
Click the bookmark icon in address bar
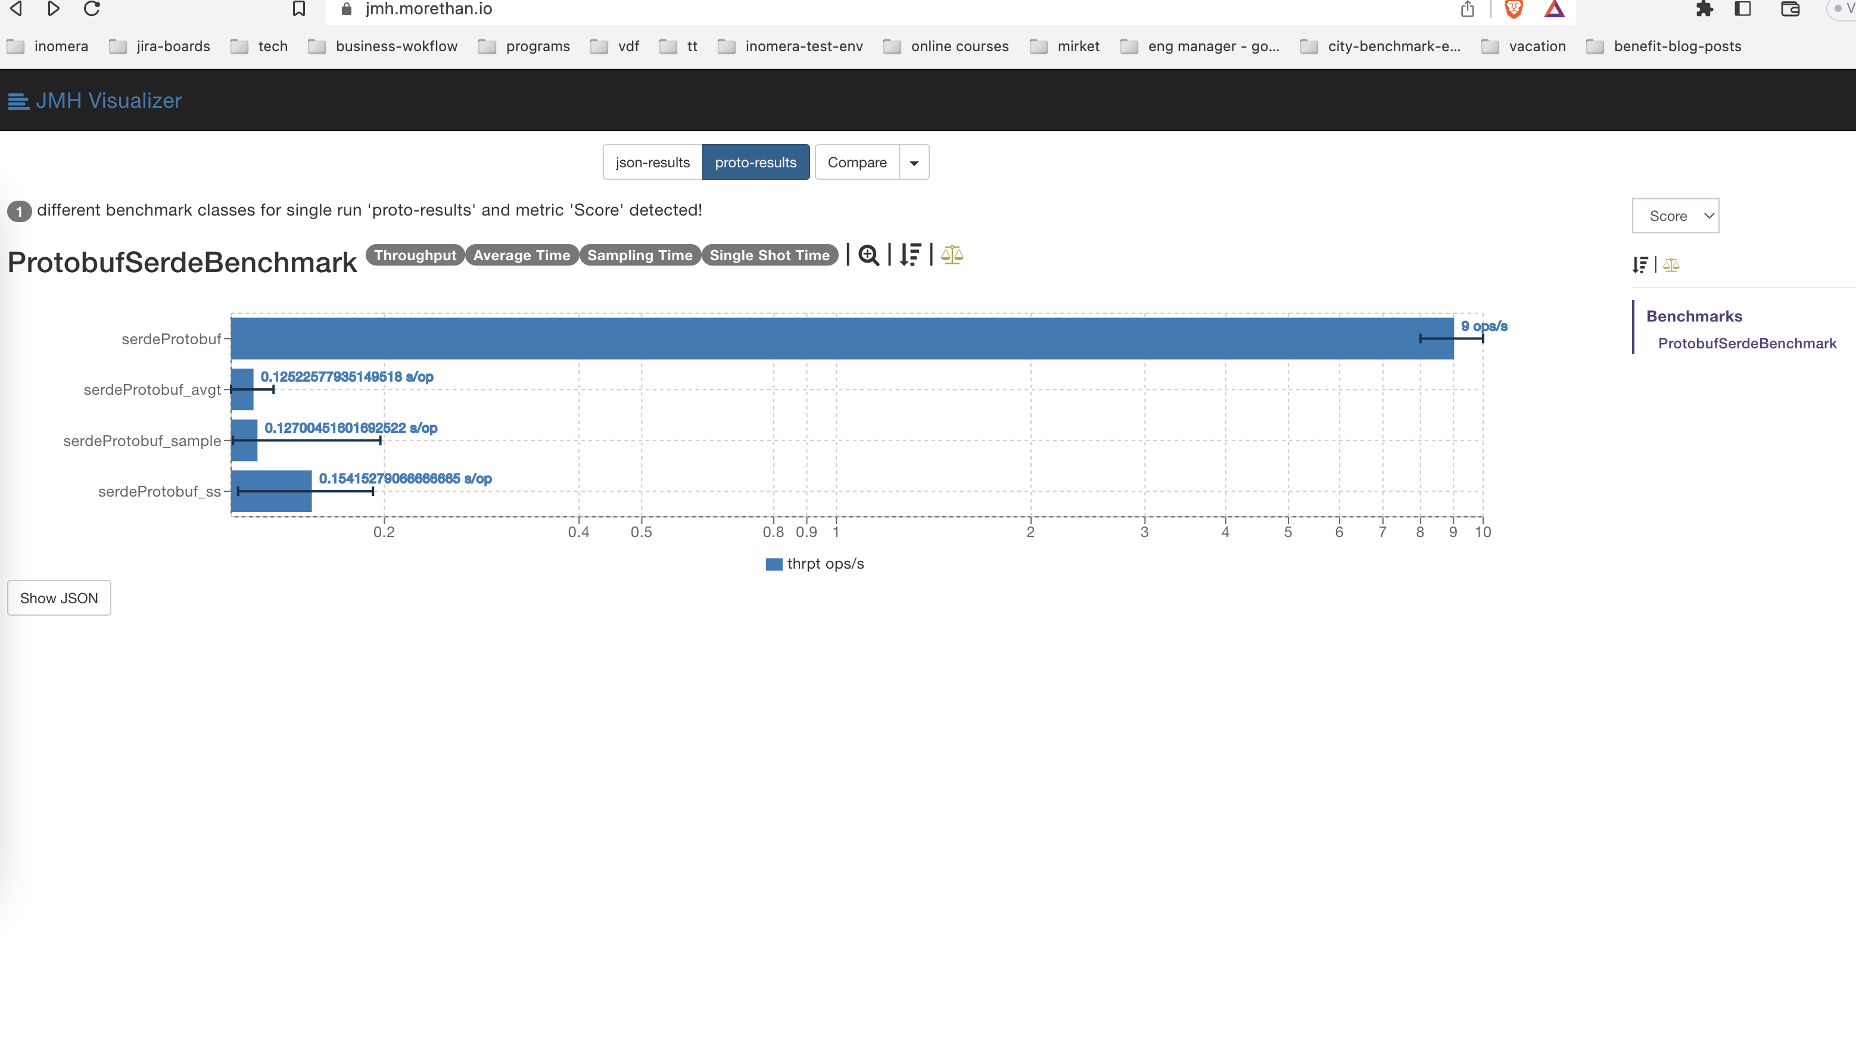298,9
